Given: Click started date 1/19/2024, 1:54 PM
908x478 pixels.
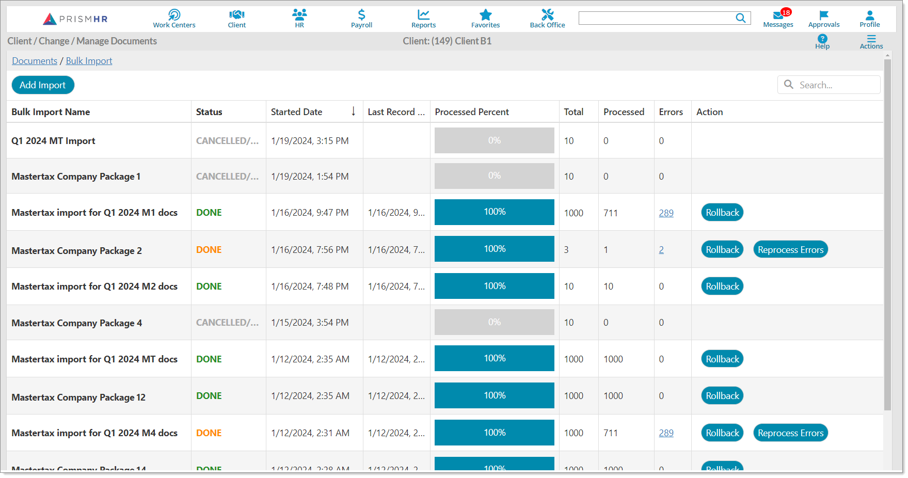Looking at the screenshot, I should 310,177.
